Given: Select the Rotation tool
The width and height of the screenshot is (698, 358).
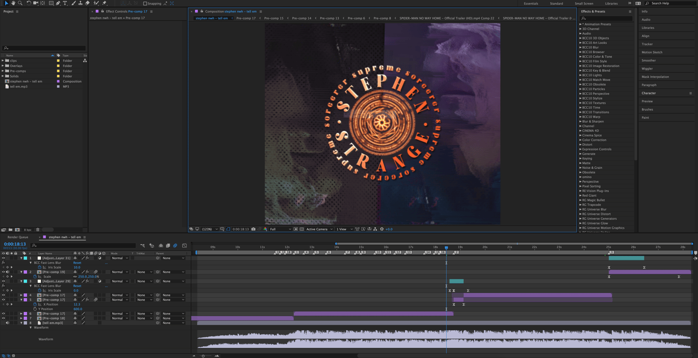Looking at the screenshot, I should [x=28, y=3].
